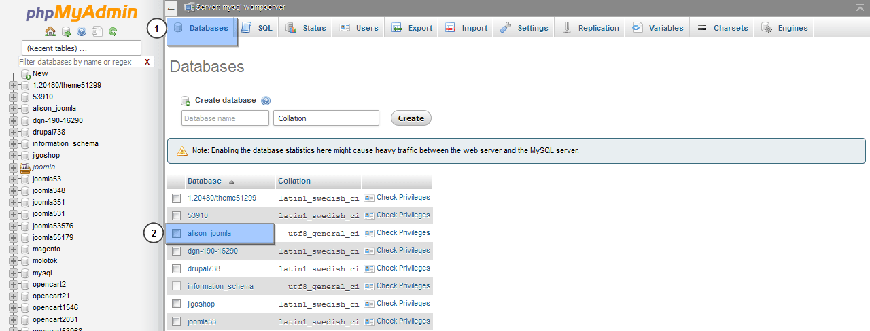
Task: Click database icon next to opencart1546
Action: click(25, 308)
